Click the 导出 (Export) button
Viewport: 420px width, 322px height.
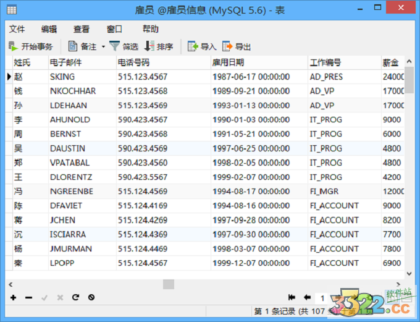point(237,46)
